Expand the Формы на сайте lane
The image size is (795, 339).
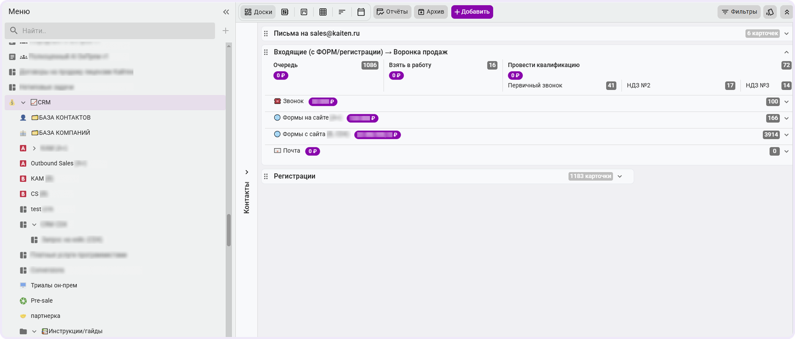point(786,118)
